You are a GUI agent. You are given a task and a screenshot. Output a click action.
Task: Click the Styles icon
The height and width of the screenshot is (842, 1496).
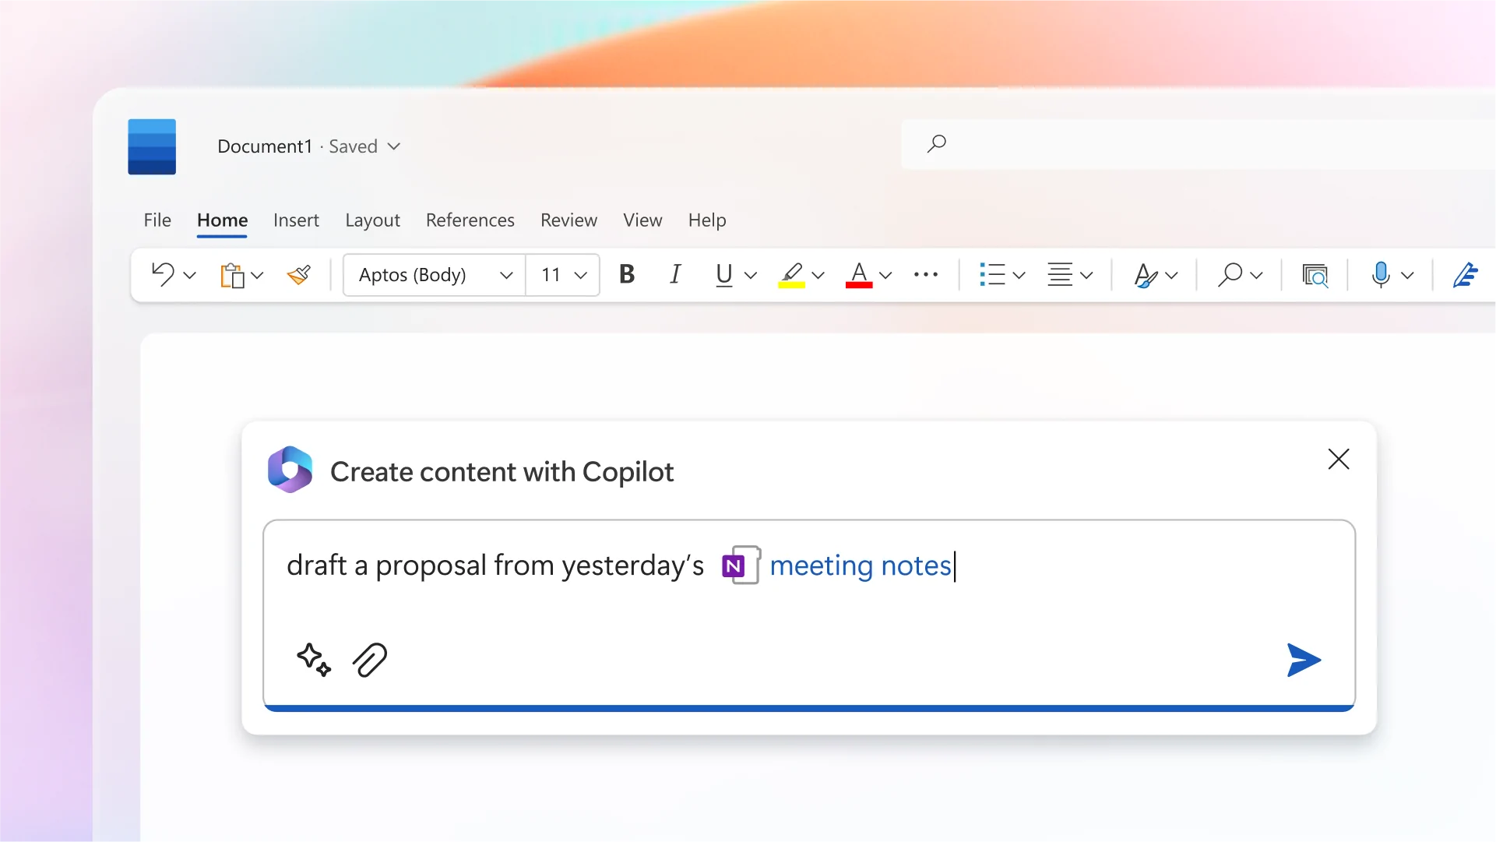(x=1146, y=275)
